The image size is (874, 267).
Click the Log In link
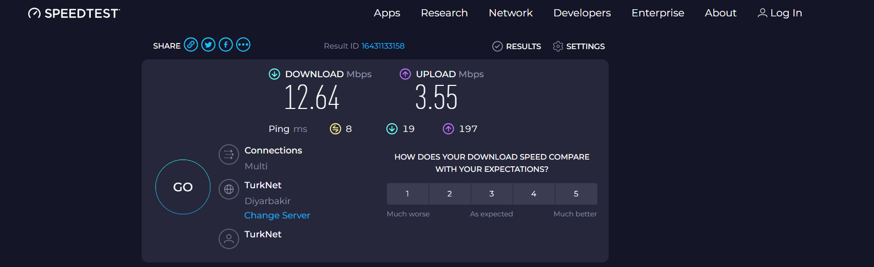[x=780, y=13]
